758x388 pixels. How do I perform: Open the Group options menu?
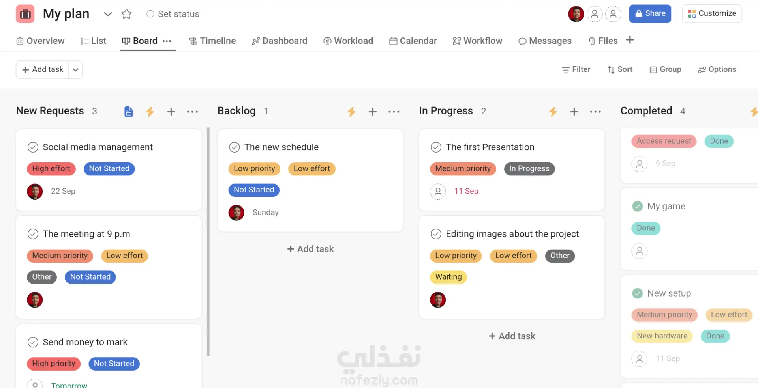pos(665,69)
